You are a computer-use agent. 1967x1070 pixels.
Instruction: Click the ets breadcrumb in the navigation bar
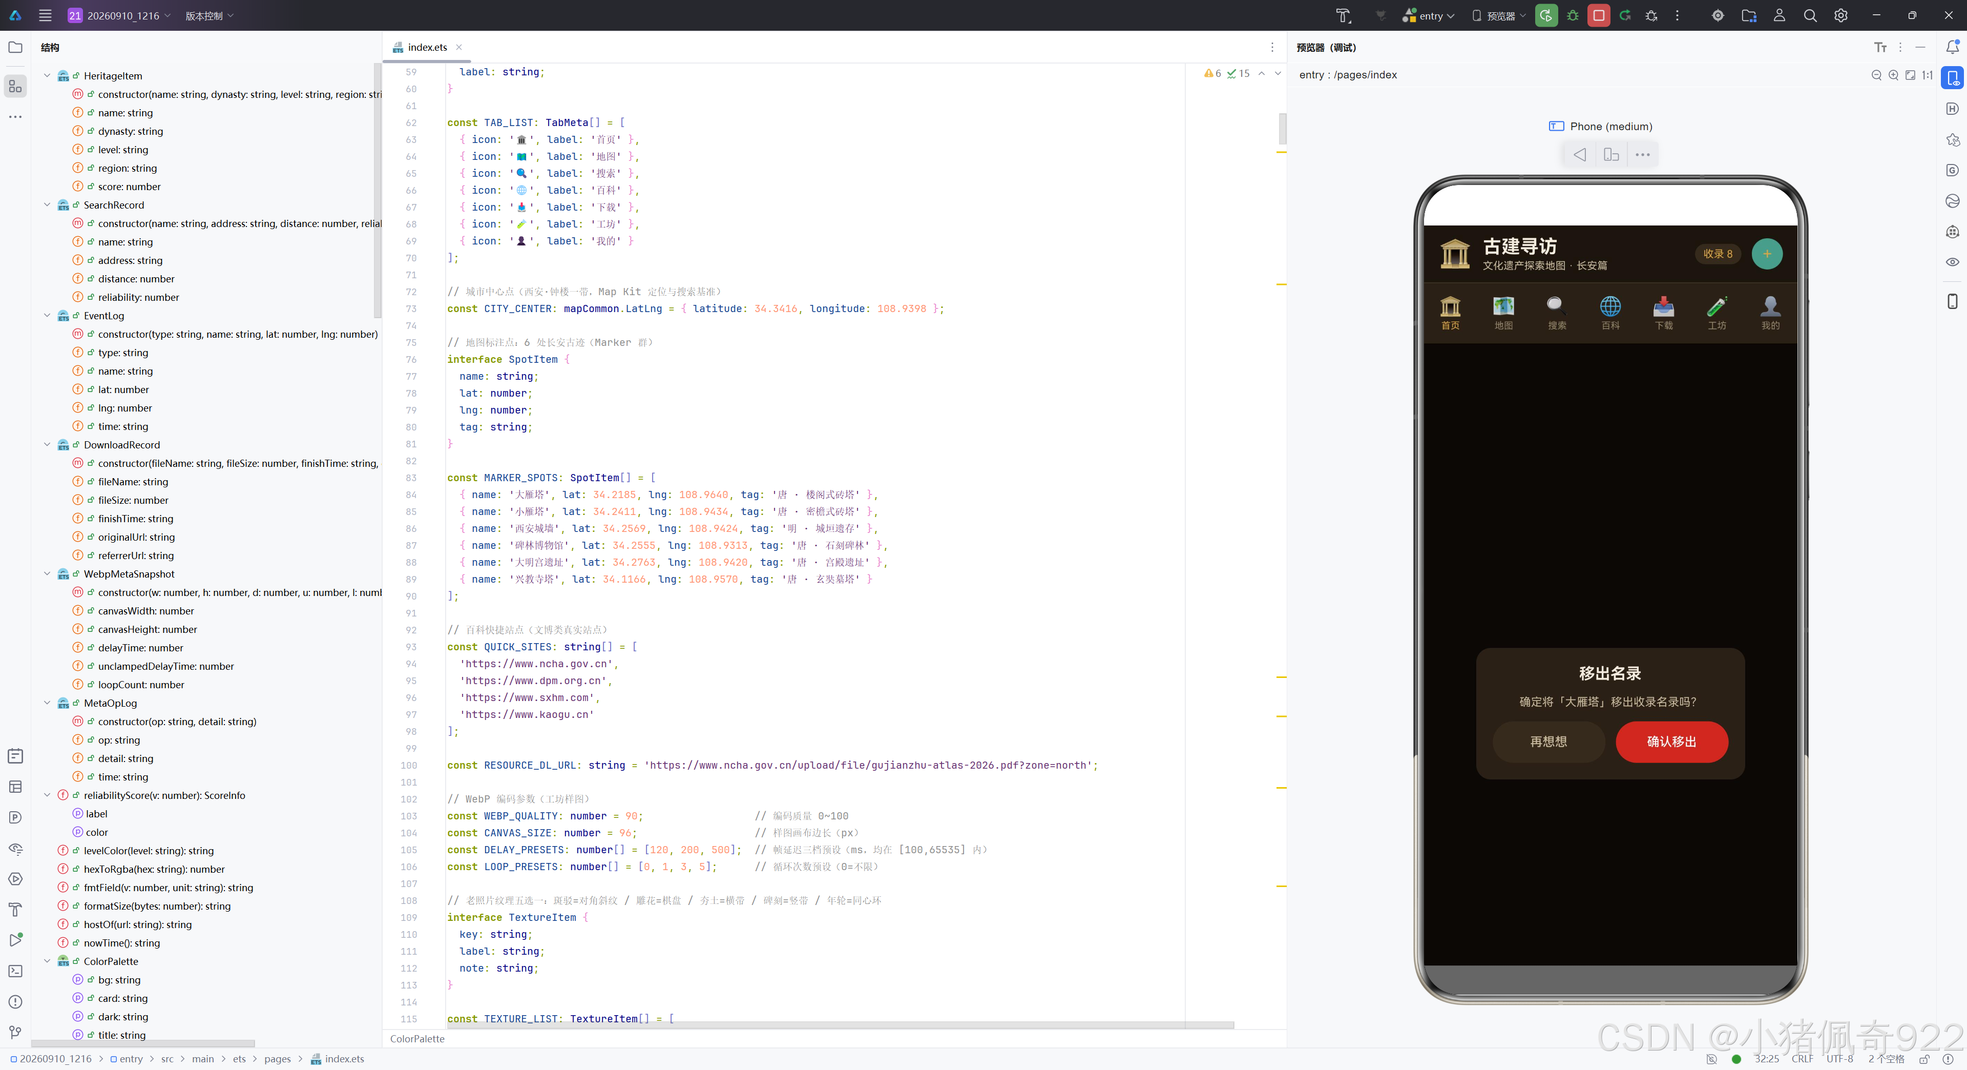pos(239,1059)
